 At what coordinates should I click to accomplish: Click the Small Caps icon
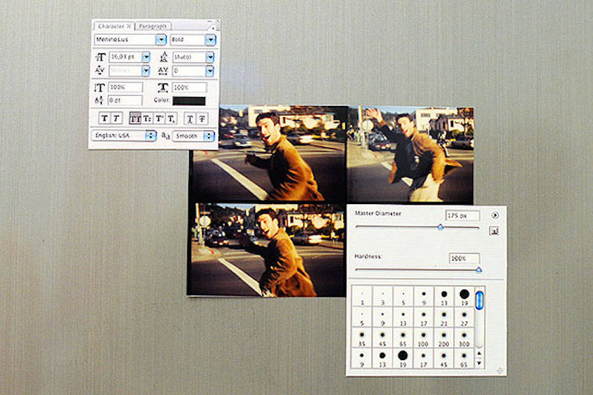[147, 118]
